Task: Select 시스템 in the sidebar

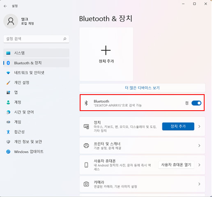Action: coord(36,53)
